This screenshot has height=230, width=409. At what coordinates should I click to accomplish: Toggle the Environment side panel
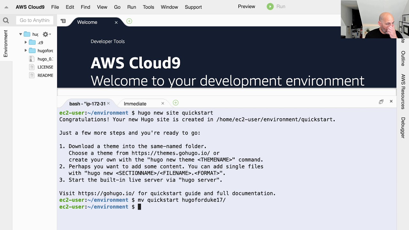click(5, 44)
